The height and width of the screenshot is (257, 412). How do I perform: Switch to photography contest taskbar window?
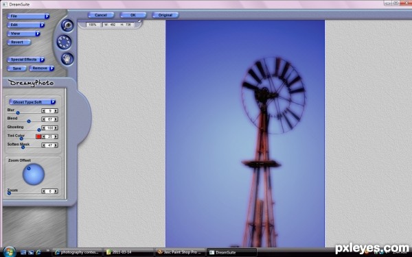tap(77, 252)
